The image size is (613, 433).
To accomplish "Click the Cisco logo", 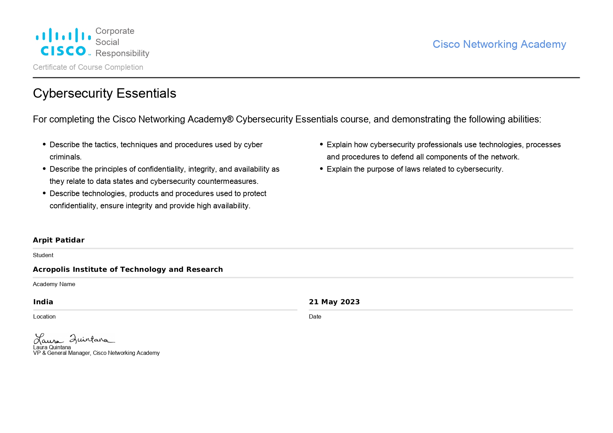I will (63, 42).
